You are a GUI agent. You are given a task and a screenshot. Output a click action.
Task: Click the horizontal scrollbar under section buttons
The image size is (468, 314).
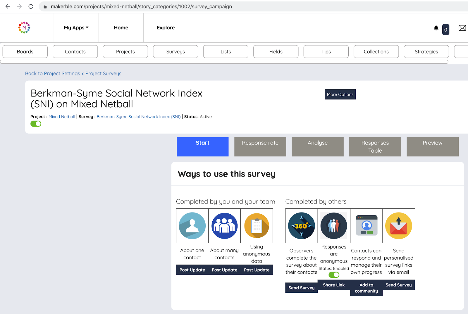[x=224, y=62]
